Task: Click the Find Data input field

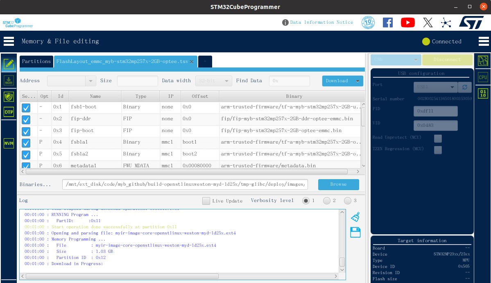Action: tap(290, 81)
